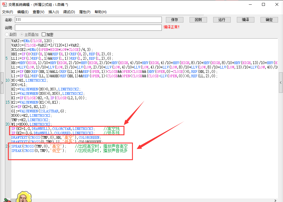283x202 pixels.
Task: Click the 确定 button
Action: click(x=269, y=20)
